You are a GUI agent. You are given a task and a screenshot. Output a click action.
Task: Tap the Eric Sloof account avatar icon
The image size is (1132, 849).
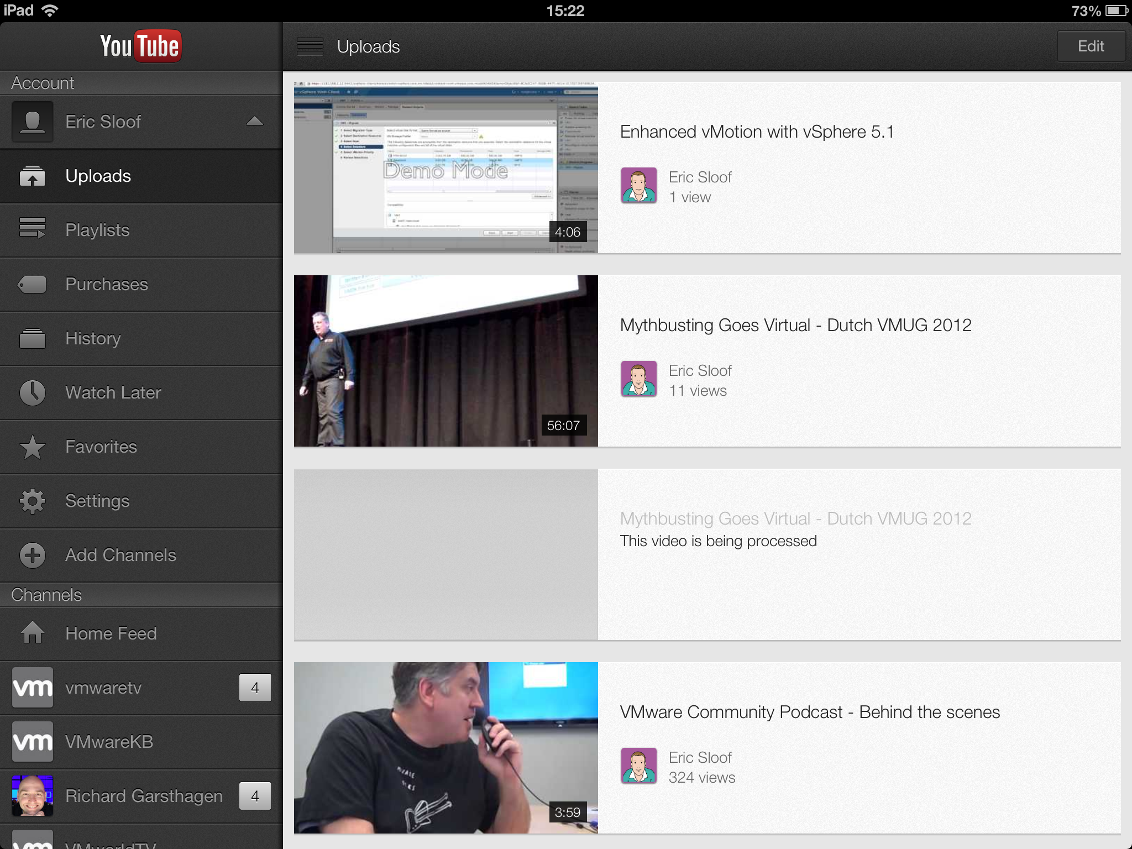click(33, 122)
